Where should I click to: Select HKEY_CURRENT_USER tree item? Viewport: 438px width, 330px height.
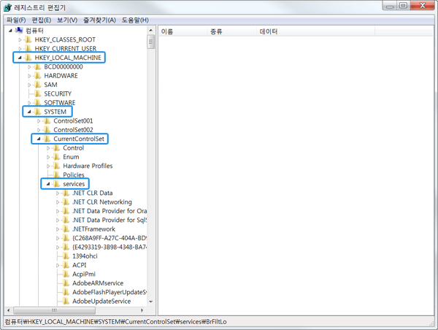(66, 49)
